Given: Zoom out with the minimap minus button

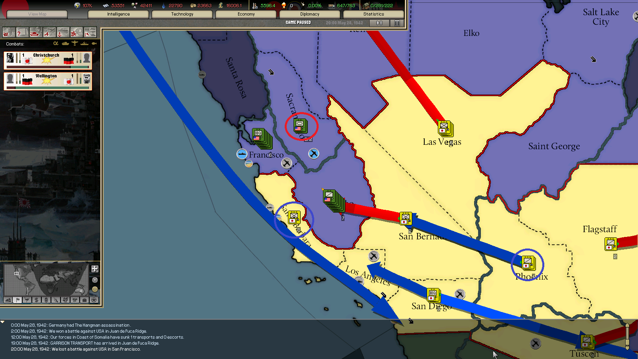Looking at the screenshot, I should pos(95,289).
